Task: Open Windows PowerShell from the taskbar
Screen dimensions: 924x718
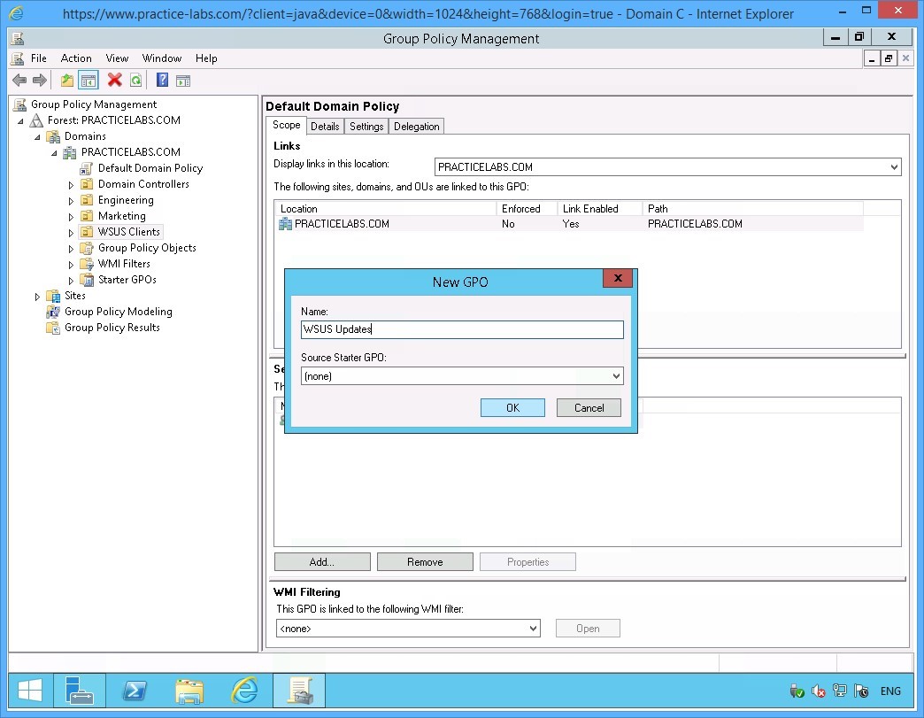Action: (135, 691)
